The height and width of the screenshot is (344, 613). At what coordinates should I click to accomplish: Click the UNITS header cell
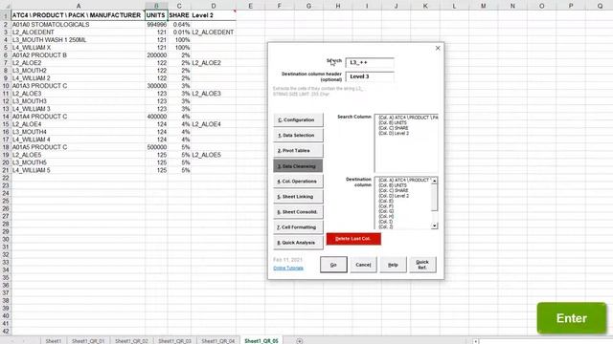[x=156, y=15]
